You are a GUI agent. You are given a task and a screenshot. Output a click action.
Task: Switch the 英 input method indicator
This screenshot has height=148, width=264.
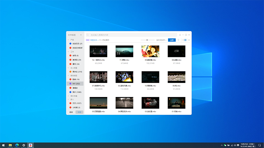coord(238,145)
